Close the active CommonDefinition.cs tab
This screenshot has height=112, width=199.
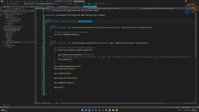click(x=96, y=7)
